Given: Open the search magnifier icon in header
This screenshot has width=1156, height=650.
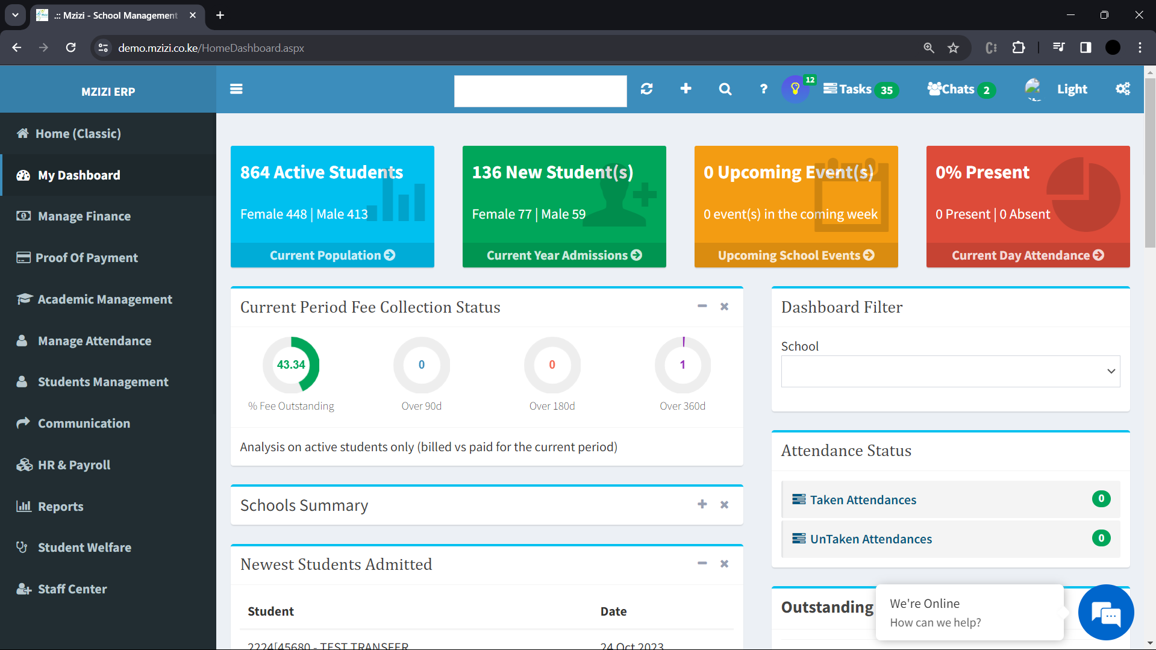Looking at the screenshot, I should [725, 89].
